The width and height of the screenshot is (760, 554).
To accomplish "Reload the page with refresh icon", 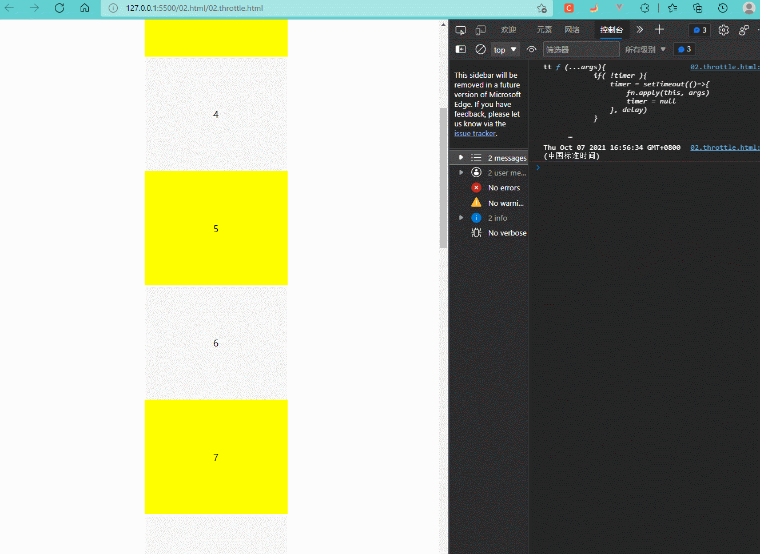I will click(59, 8).
